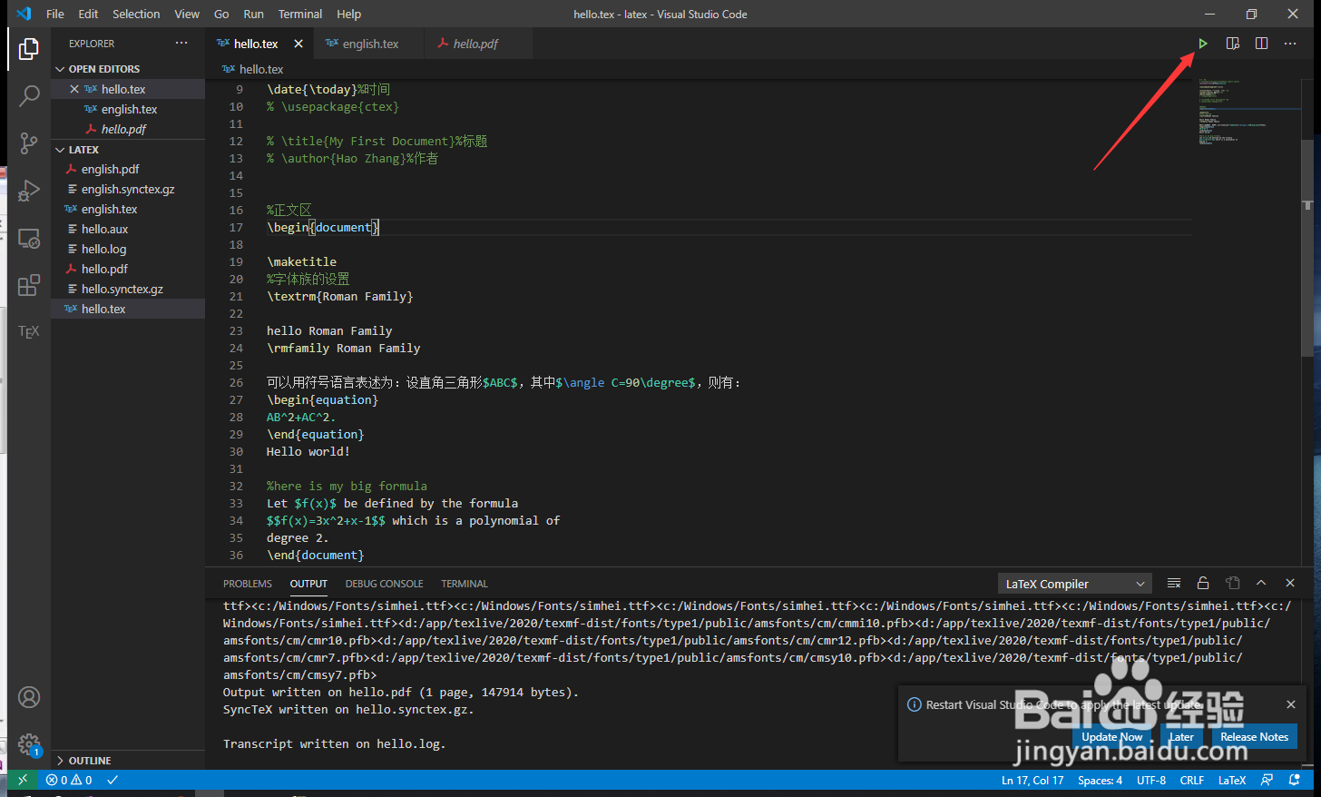Viewport: 1321px width, 797px height.
Task: Click Explorer panel ellipsis actions
Action: pyautogui.click(x=181, y=43)
